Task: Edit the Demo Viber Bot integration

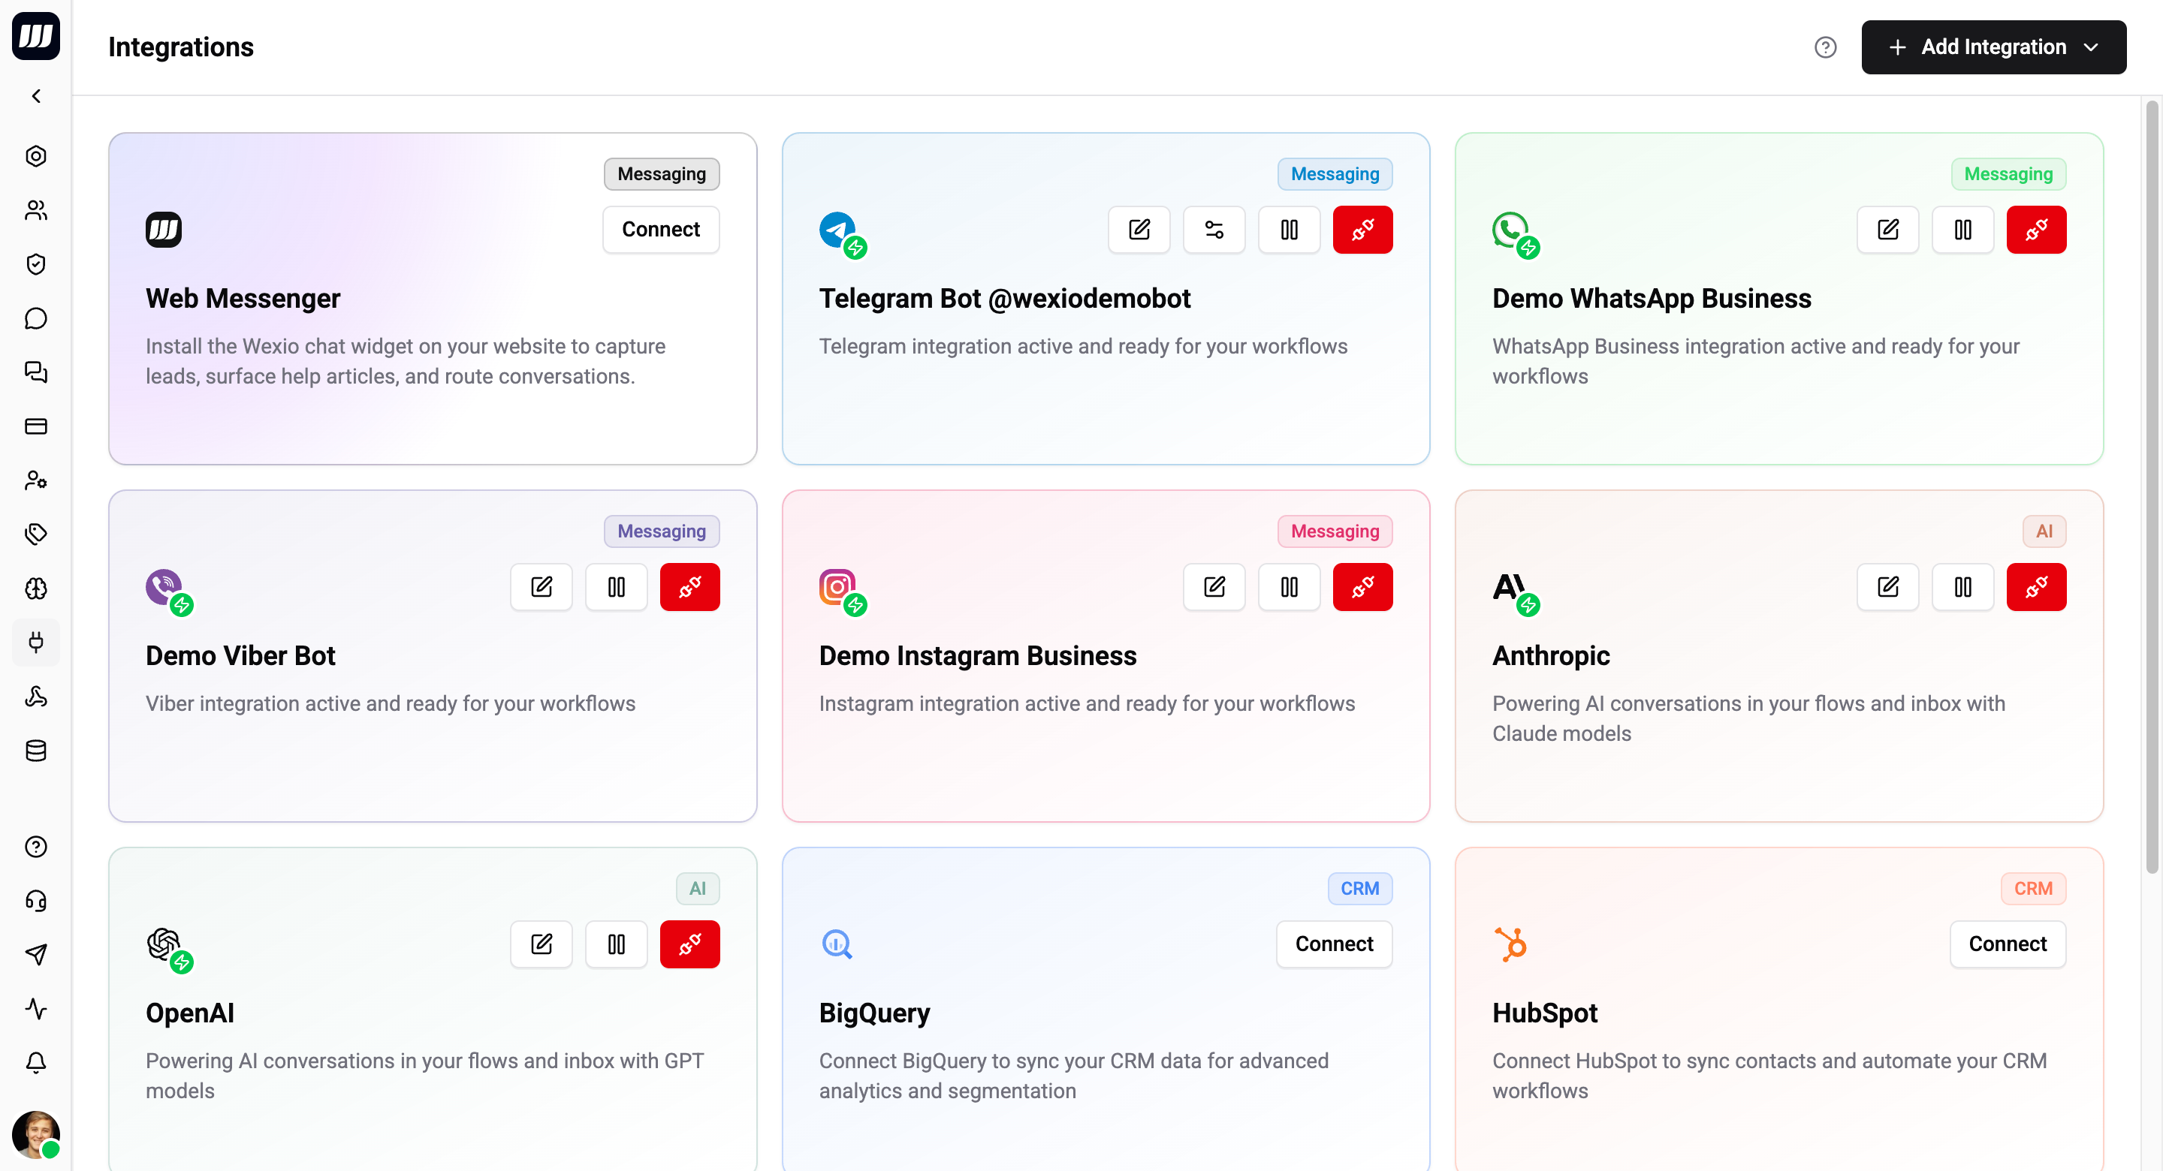Action: 542,587
